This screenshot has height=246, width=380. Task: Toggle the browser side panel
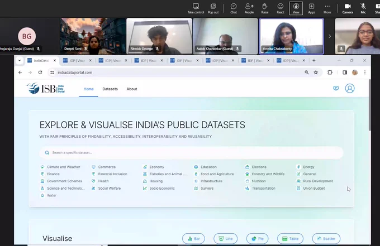(x=345, y=73)
